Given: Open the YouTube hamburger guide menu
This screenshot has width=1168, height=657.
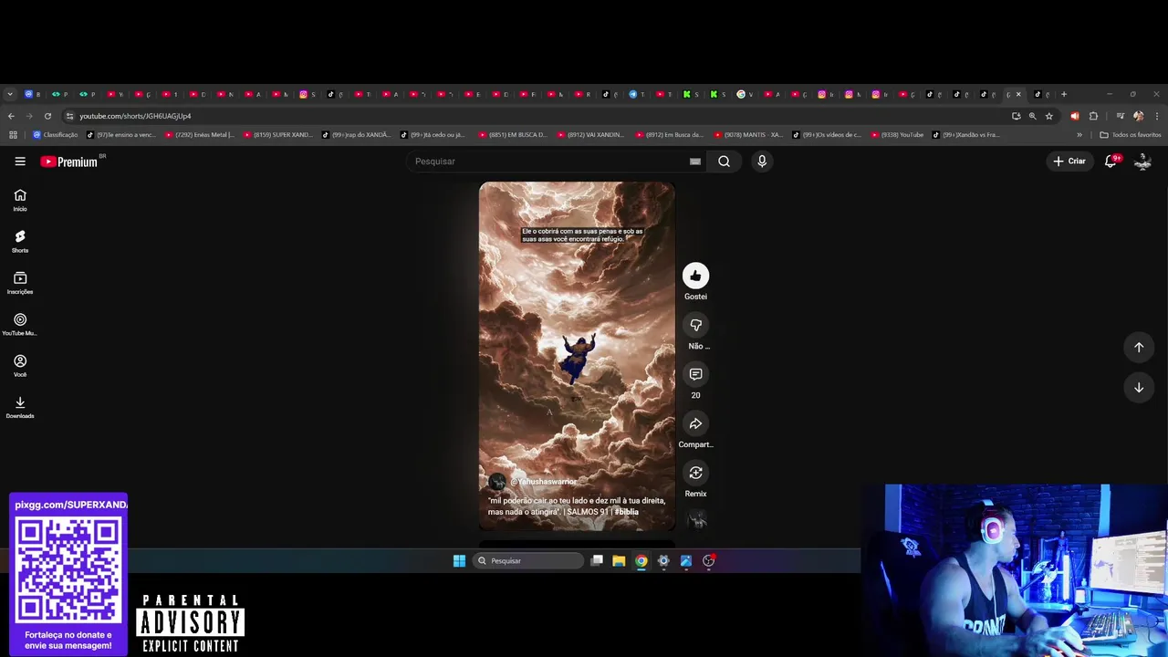Looking at the screenshot, I should click(20, 162).
